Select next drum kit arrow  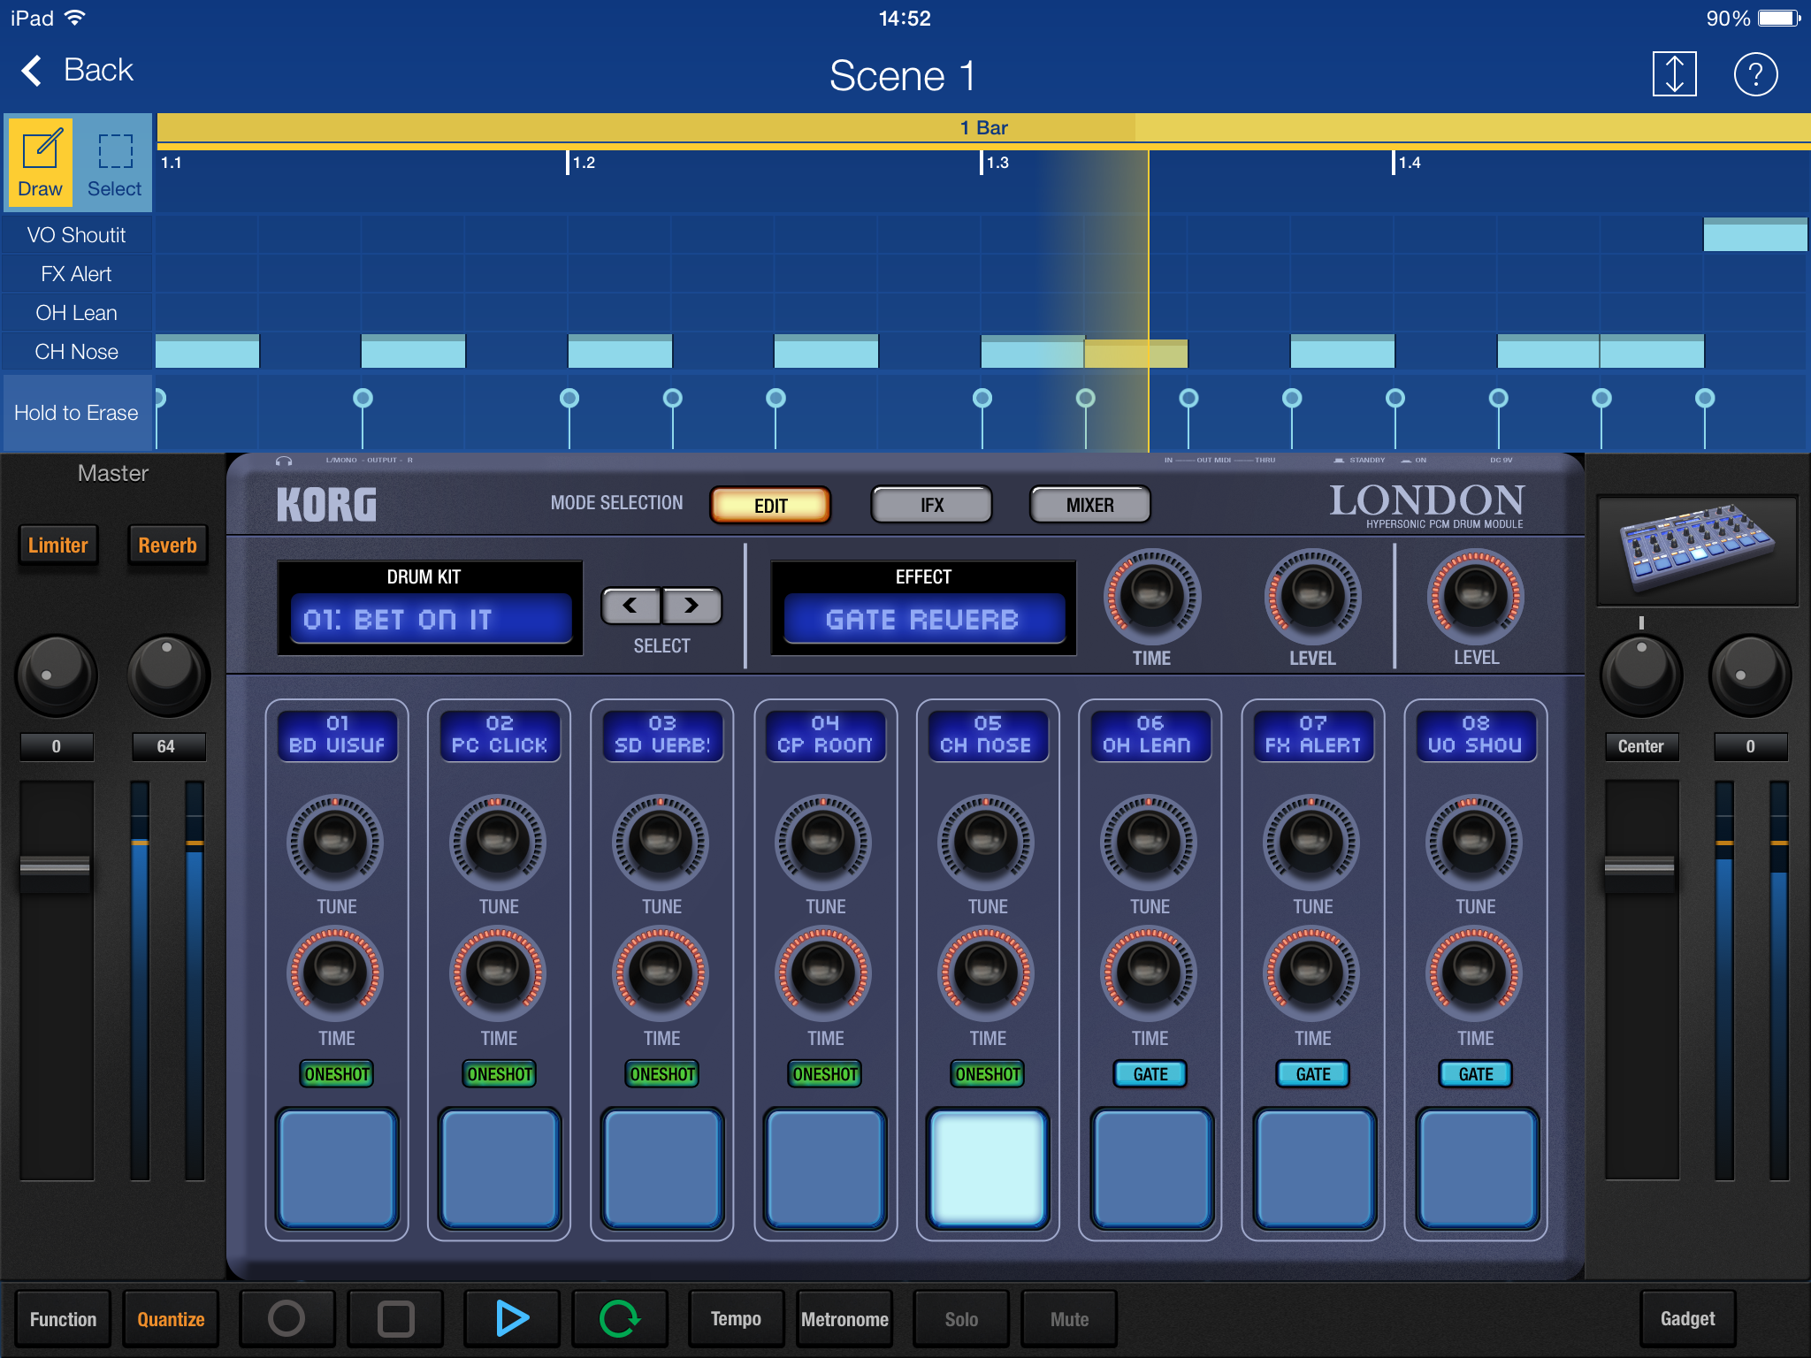point(692,607)
